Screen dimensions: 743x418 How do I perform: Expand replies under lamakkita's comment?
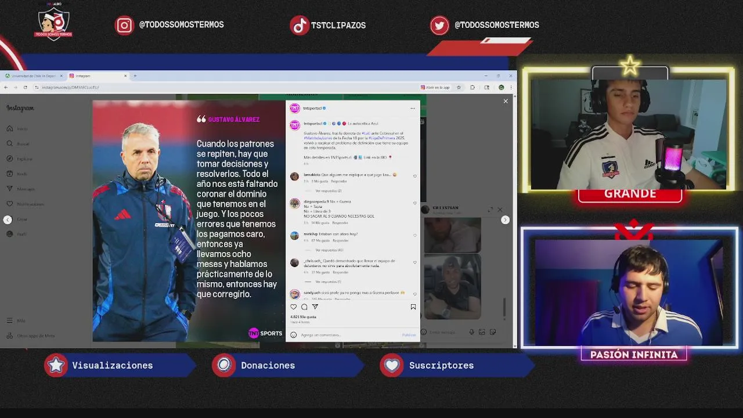point(329,191)
